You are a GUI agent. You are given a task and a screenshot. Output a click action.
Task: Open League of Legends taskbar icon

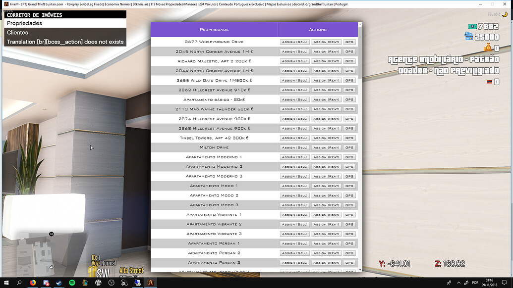85,283
